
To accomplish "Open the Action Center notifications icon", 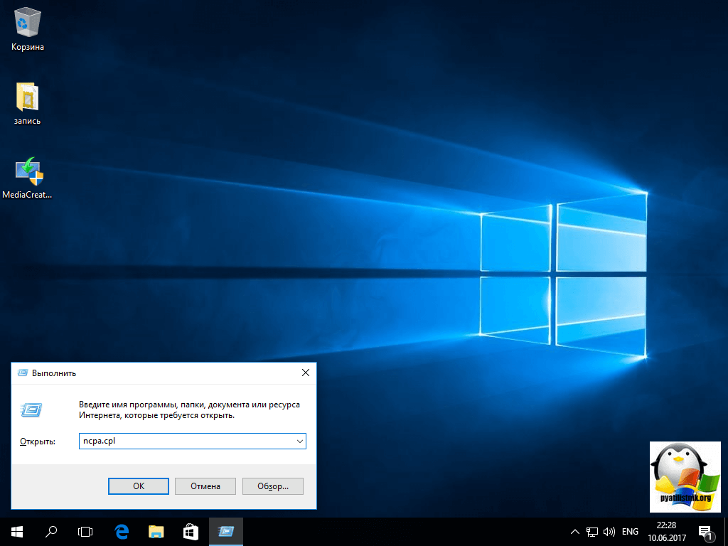I will (705, 533).
